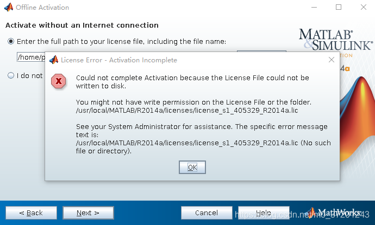
Task: Close the Offline Activation window
Action: click(x=363, y=8)
